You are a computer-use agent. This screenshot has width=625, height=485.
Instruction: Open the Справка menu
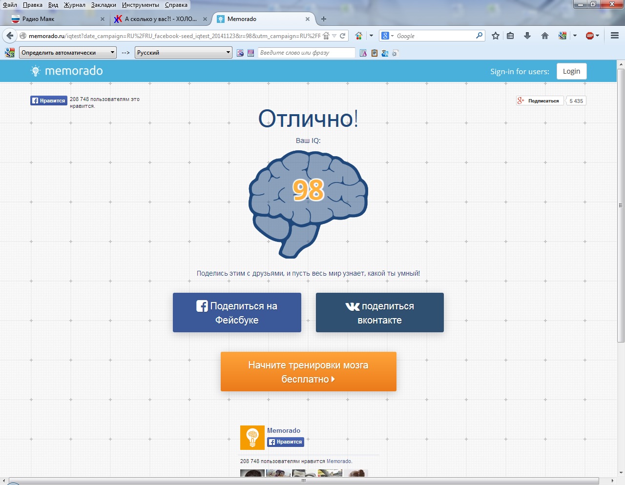tap(176, 5)
